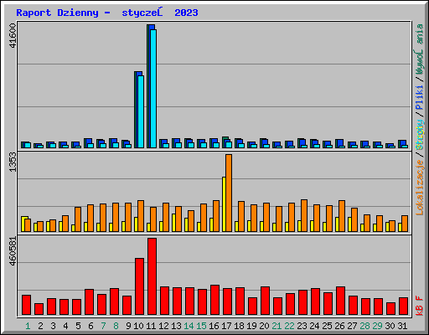Click the "Pliki" legend label
Screen dimensions: 429x335
click(420, 98)
